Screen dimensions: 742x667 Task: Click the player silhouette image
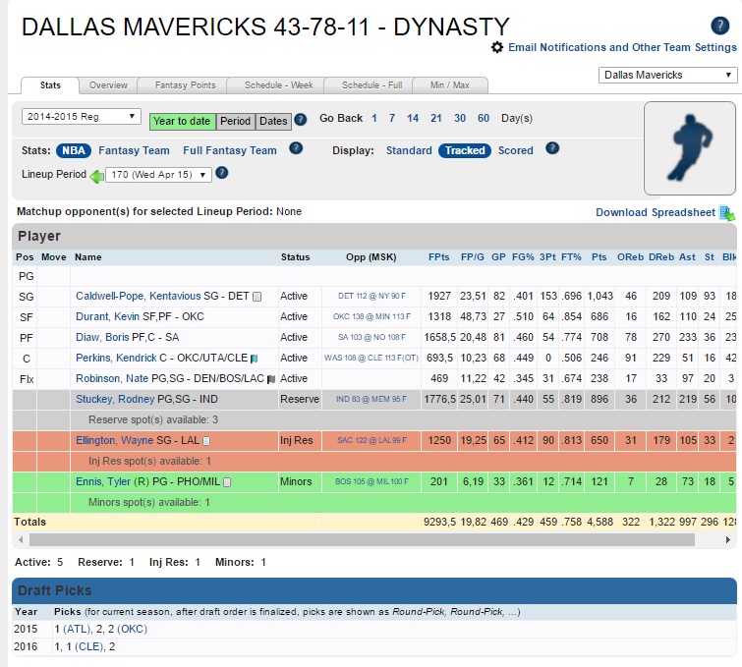(x=690, y=148)
